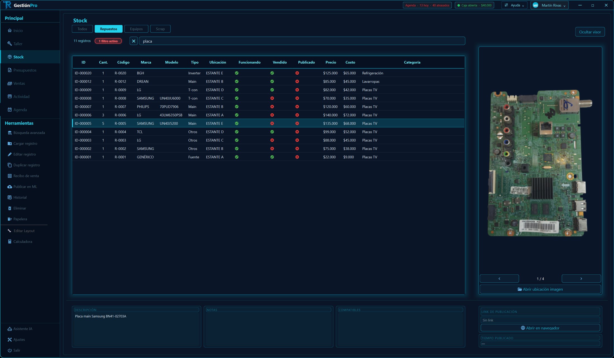Click Abrir ubicación imagen button
The height and width of the screenshot is (358, 614).
540,289
